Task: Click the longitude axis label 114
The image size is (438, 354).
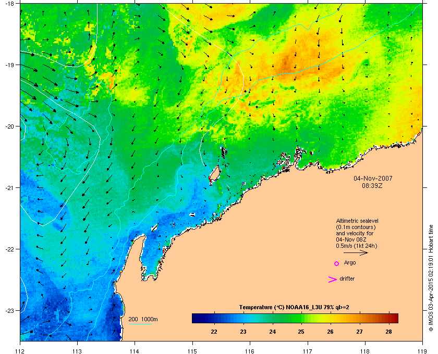Action: [135, 351]
